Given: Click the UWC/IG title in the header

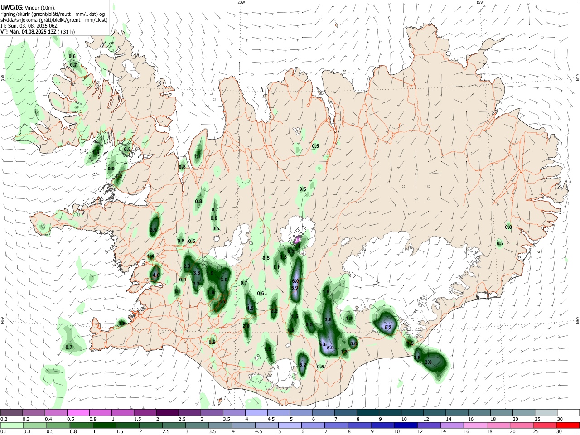Looking at the screenshot, I should coord(11,8).
